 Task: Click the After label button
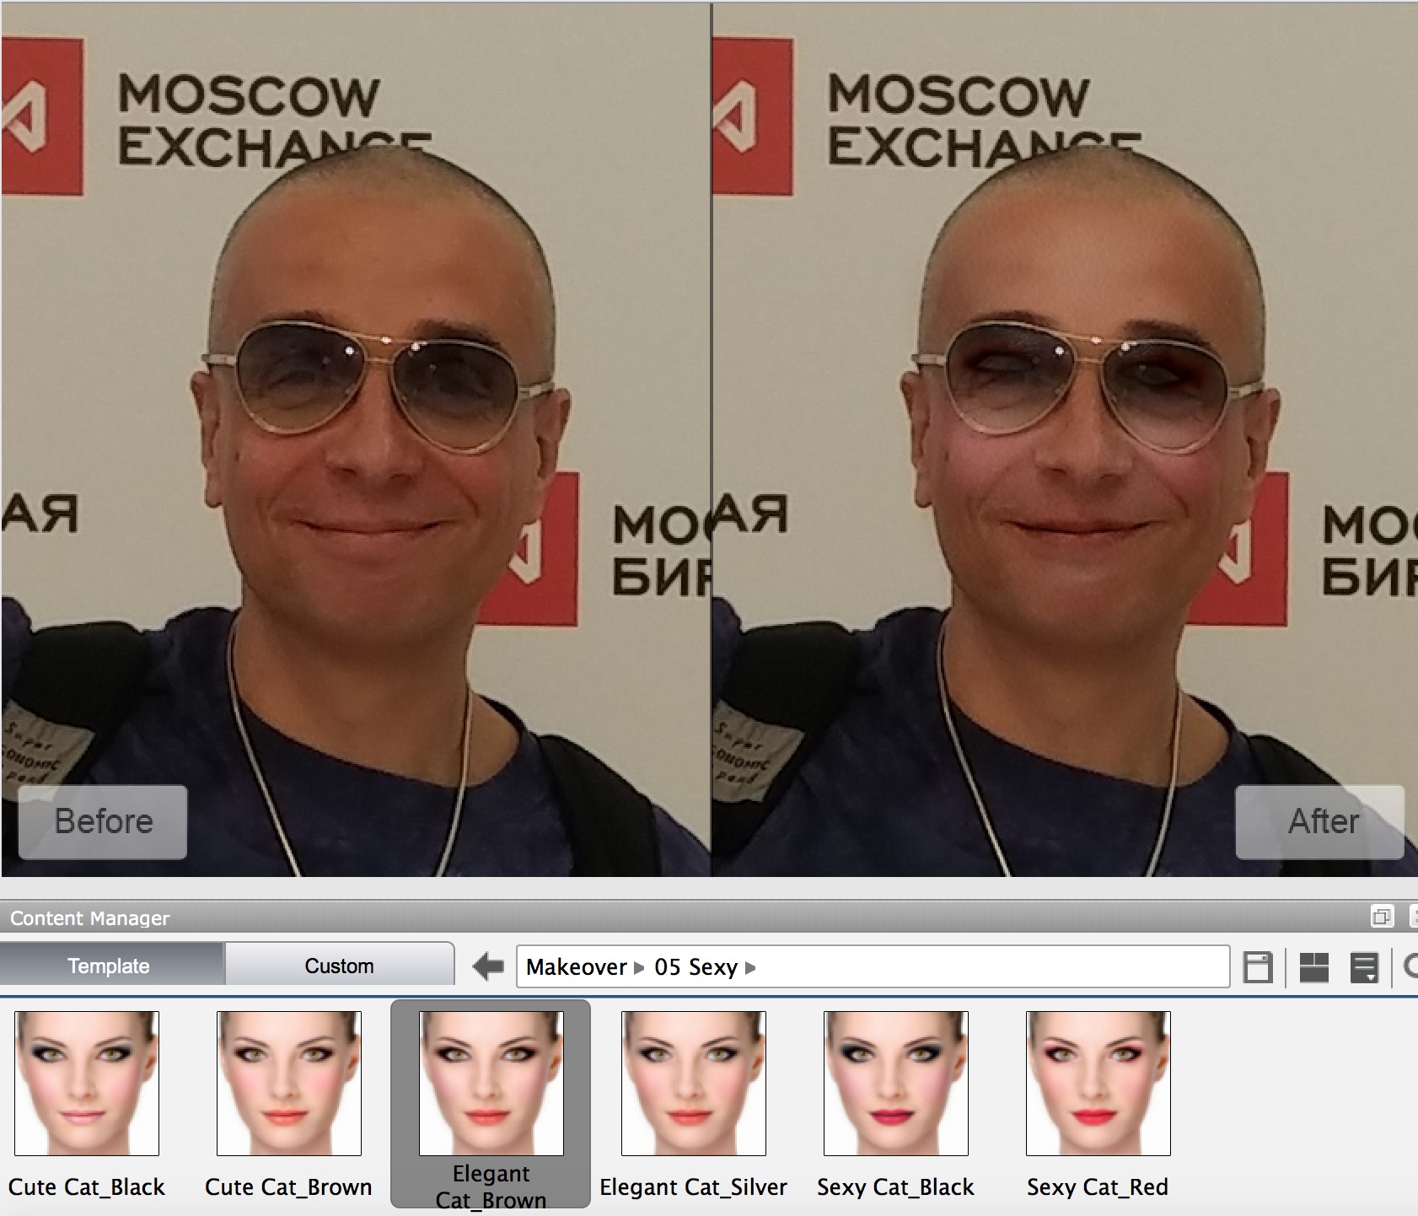click(1320, 821)
